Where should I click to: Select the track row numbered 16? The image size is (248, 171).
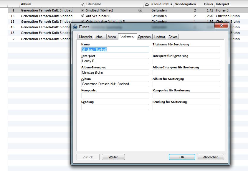click(39, 27)
